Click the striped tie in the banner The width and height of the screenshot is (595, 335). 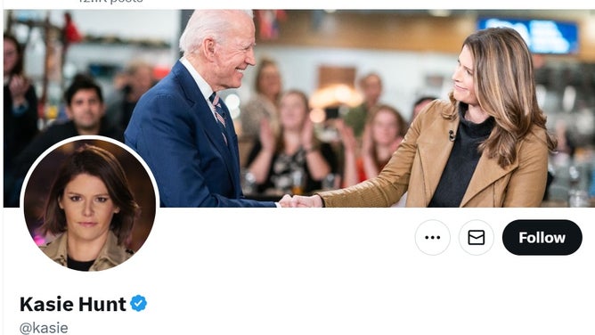click(220, 114)
